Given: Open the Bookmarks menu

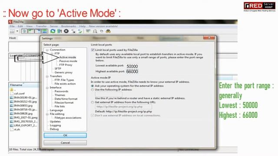Looking at the screenshot, I should coord(69,26).
